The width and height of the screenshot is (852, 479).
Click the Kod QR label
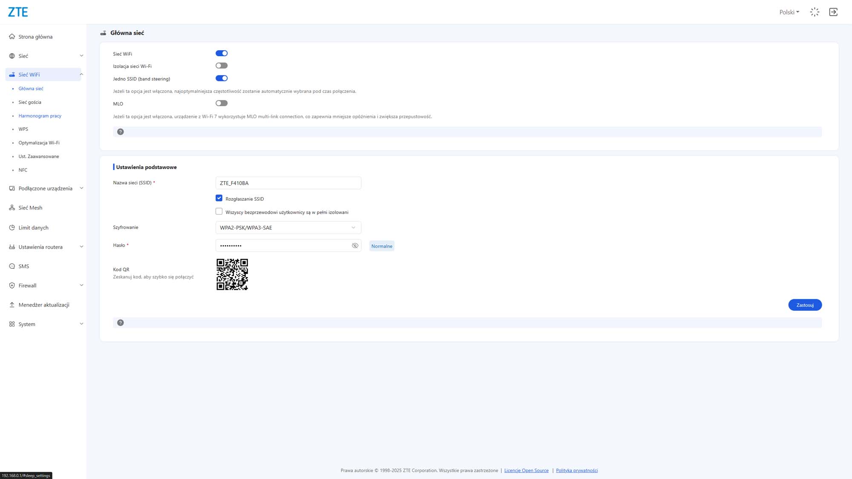point(121,270)
